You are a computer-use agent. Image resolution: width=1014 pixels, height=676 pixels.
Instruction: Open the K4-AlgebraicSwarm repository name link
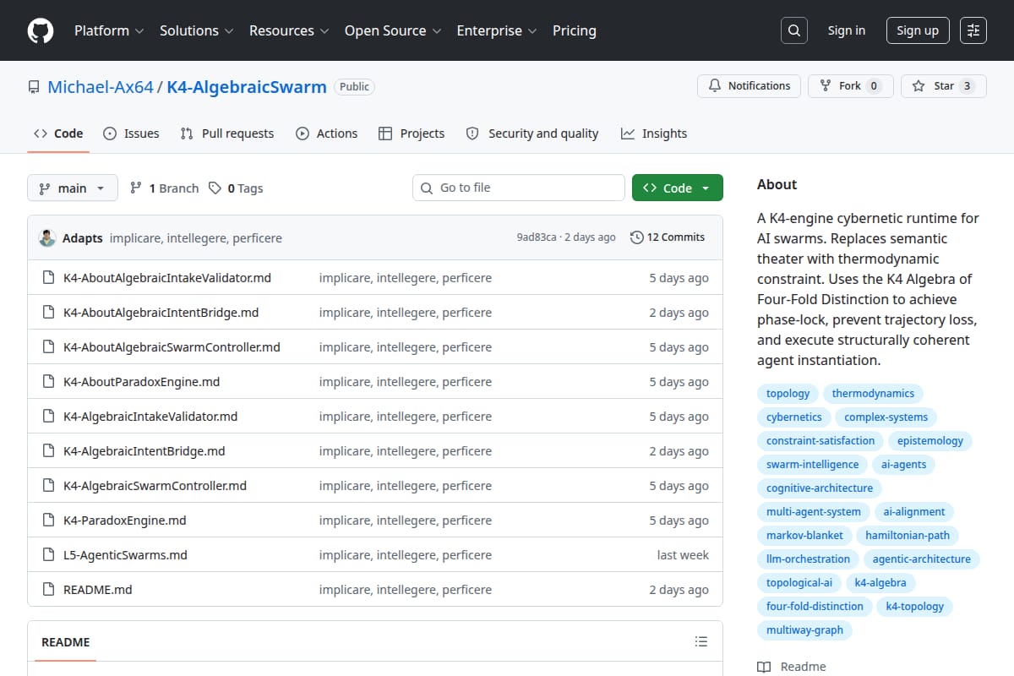pyautogui.click(x=247, y=87)
